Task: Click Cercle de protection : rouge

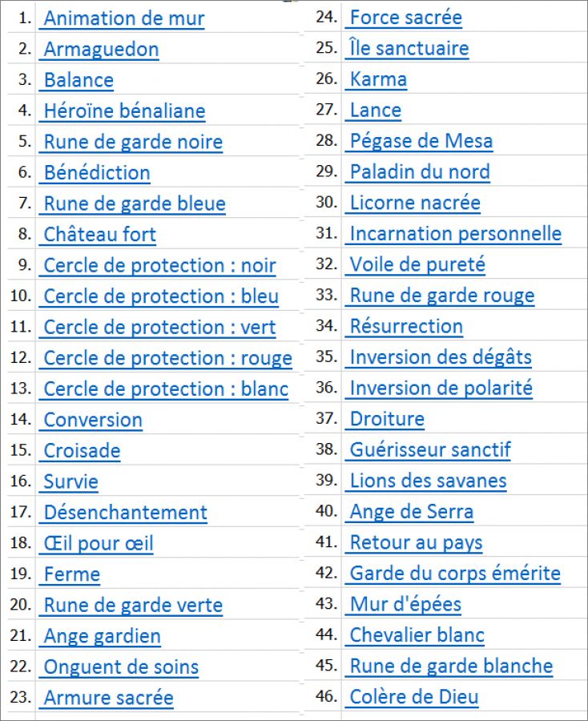Action: click(x=167, y=359)
